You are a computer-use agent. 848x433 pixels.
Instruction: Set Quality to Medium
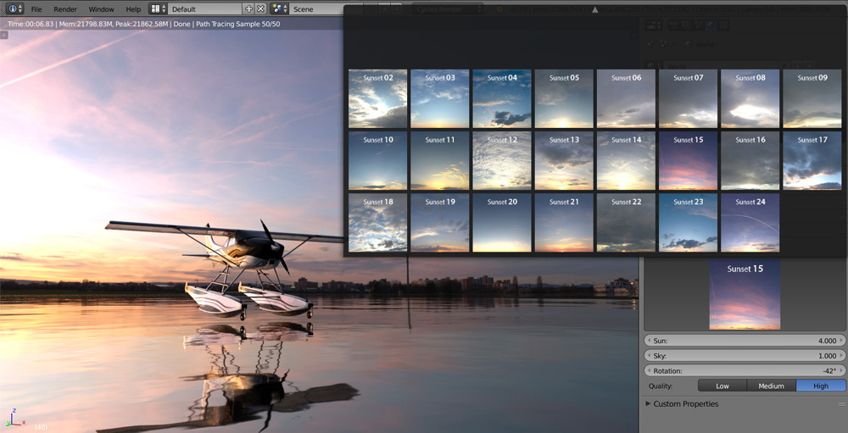tap(771, 386)
